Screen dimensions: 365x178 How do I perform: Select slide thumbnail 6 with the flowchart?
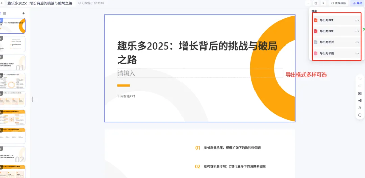pyautogui.click(x=13, y=117)
